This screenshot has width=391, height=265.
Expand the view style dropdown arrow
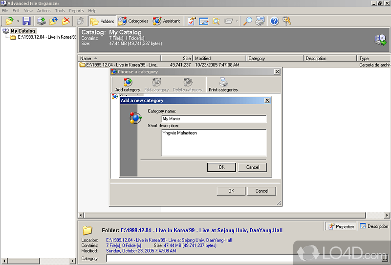click(237, 21)
